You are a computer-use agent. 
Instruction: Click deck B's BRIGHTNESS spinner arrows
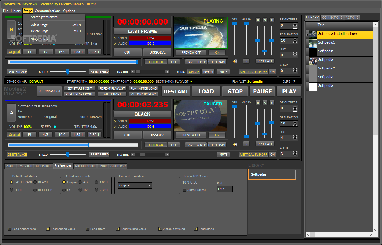[295, 25]
